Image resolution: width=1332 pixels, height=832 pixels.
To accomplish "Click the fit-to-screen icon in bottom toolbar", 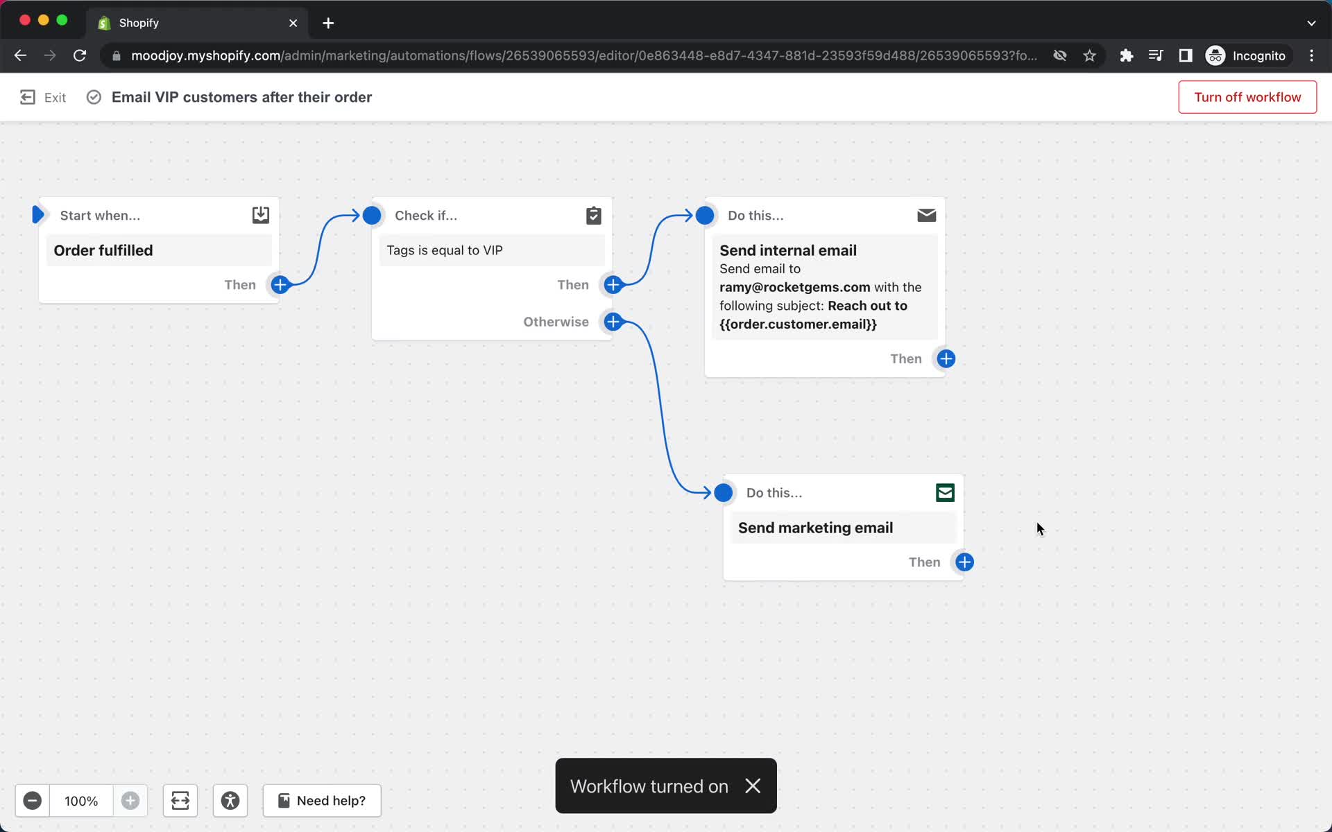I will click(180, 799).
